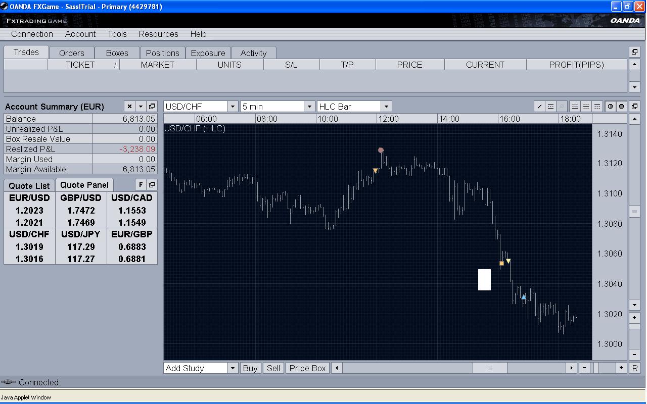
Task: Open the Add Study dropdown
Action: tap(233, 368)
